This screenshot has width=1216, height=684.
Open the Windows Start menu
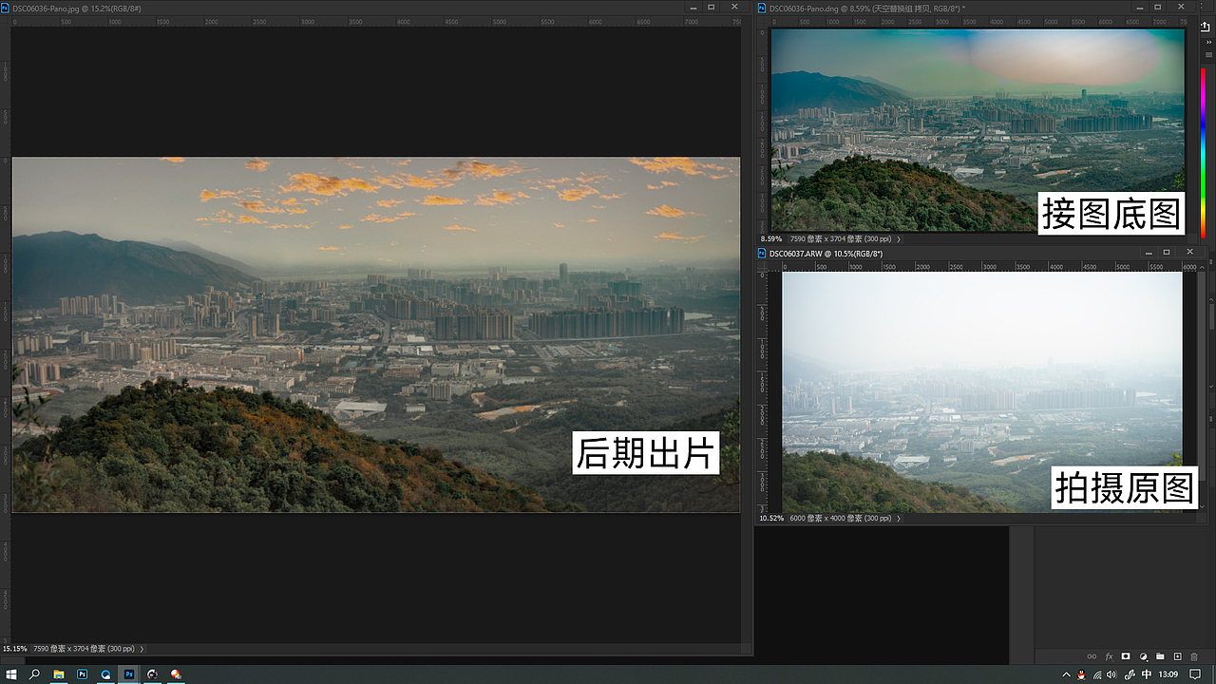click(11, 674)
